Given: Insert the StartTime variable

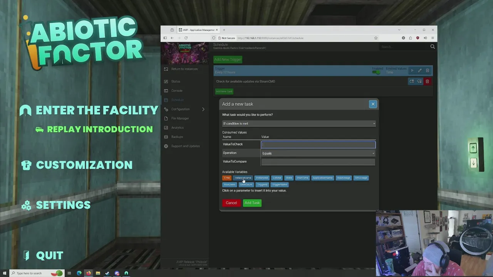Looking at the screenshot, I should 302,178.
